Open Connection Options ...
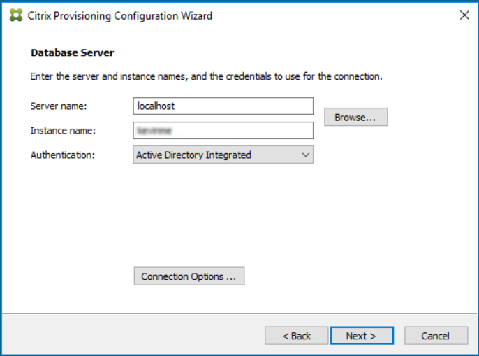The image size is (479, 356). pyautogui.click(x=189, y=277)
